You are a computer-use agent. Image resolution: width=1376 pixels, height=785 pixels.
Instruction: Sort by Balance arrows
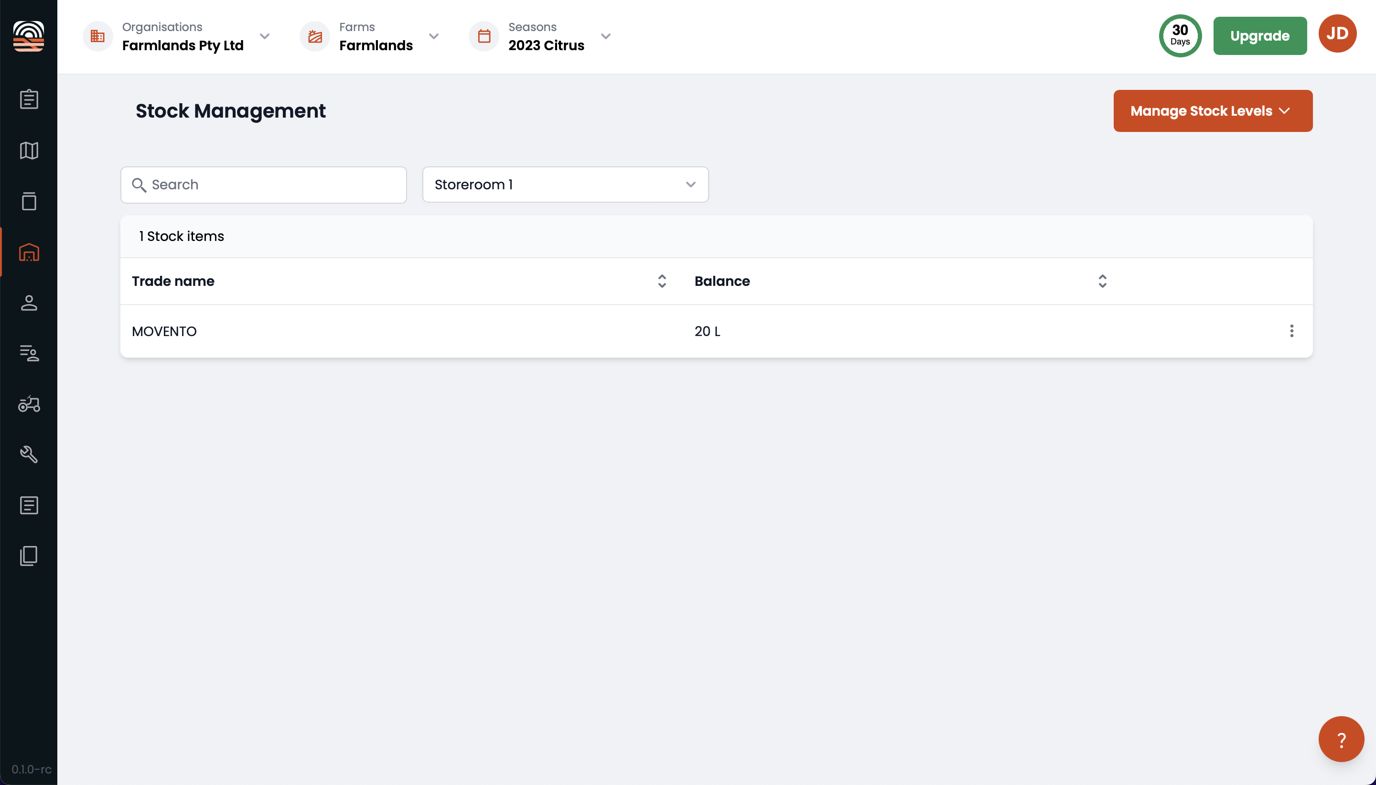(x=1102, y=281)
